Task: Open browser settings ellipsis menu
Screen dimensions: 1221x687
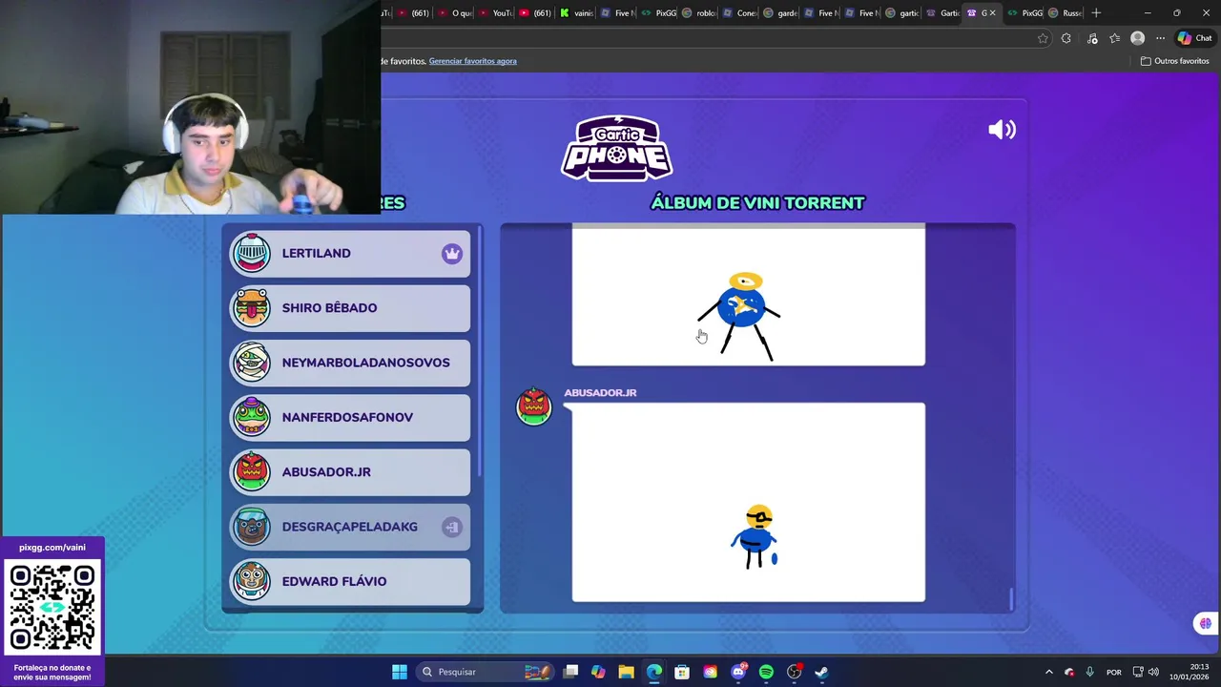Action: coord(1160,38)
